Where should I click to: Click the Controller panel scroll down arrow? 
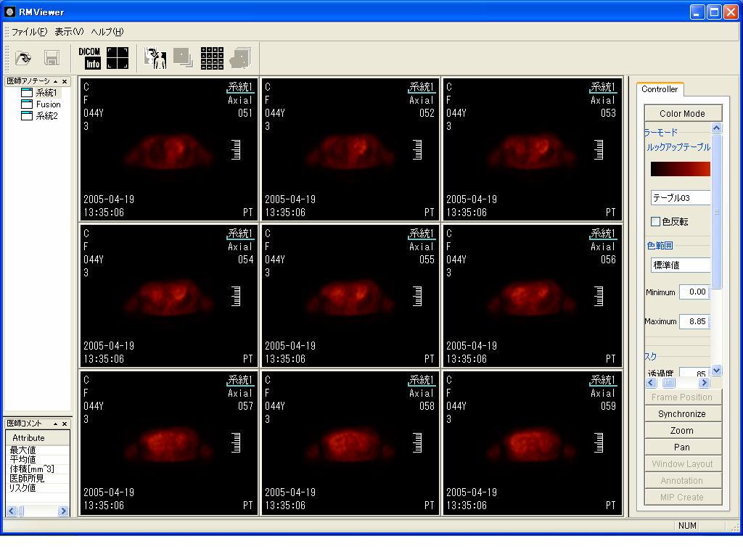[716, 371]
